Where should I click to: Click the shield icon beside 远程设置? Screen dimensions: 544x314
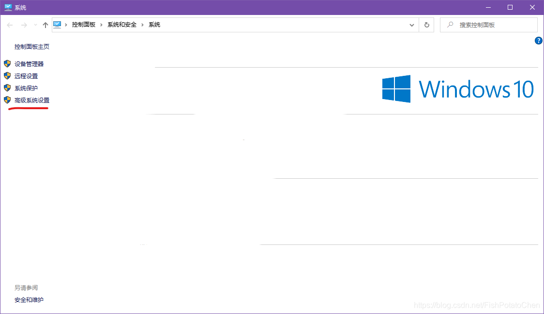pos(7,76)
